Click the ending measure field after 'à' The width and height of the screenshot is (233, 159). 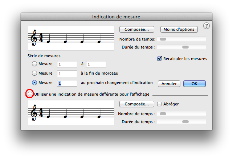coord(96,64)
